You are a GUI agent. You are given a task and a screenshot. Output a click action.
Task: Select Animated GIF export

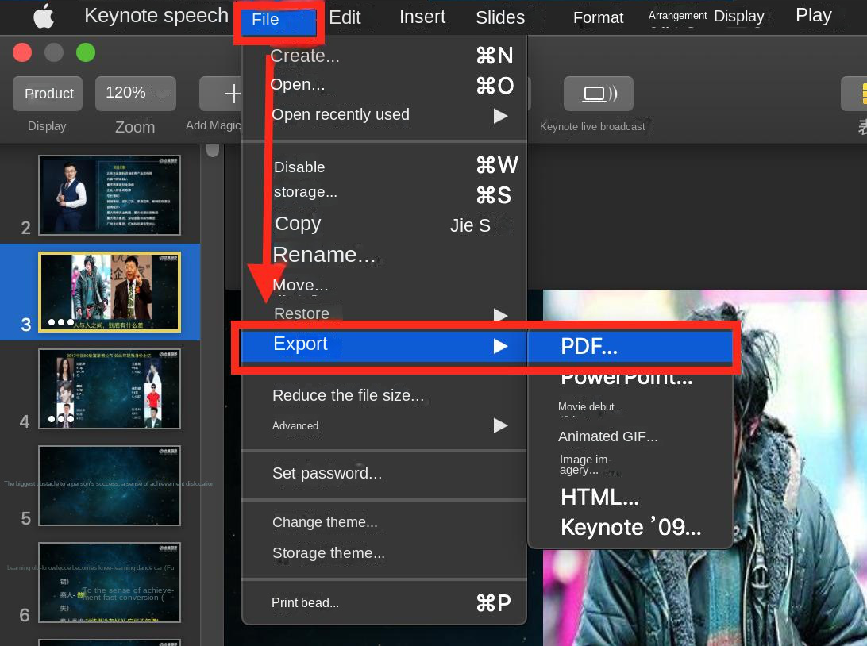pos(607,436)
